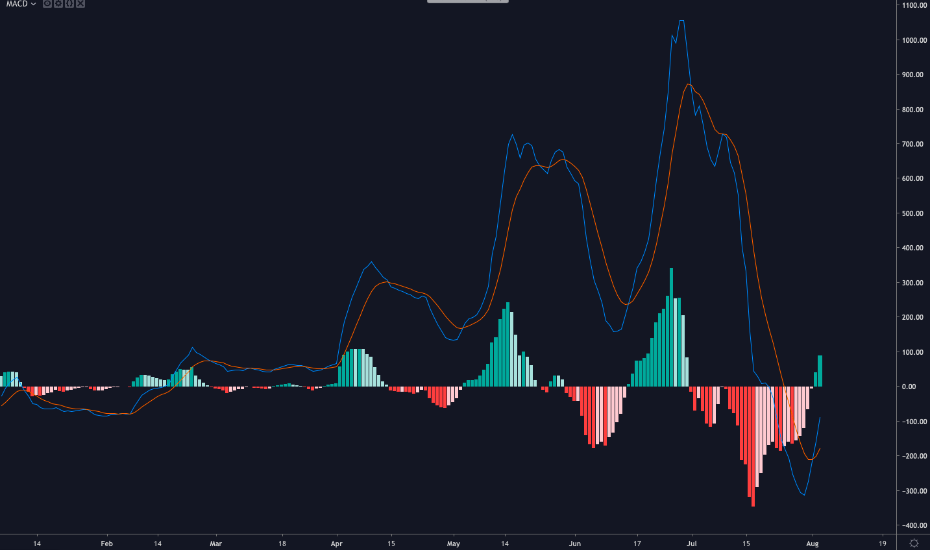Click the -100.00 price scale label
Viewport: 930px width, 550px height.
pos(913,422)
